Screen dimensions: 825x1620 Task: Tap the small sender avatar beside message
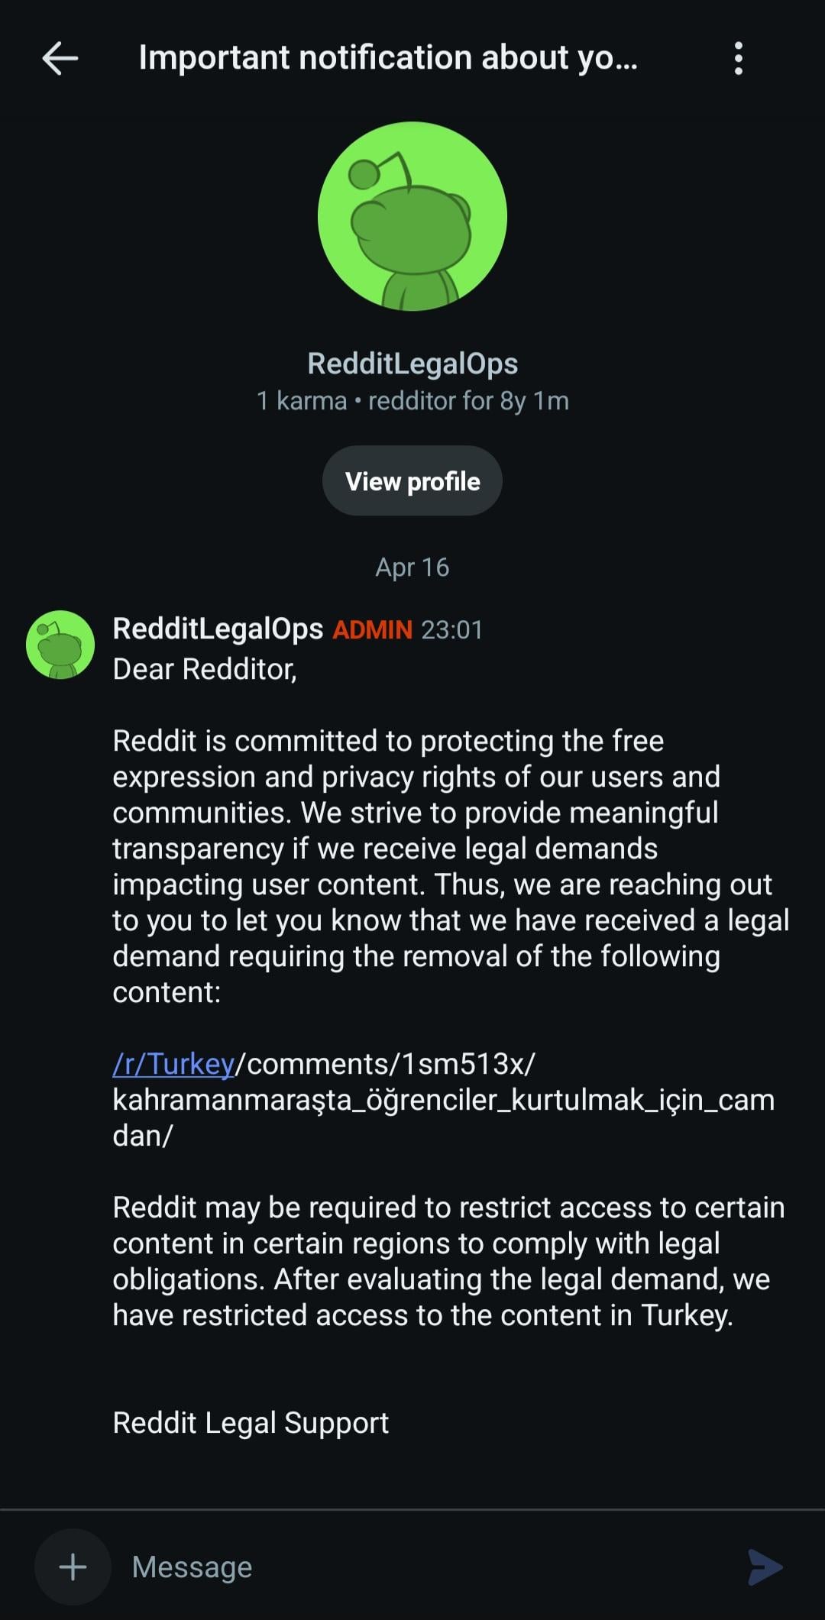[60, 645]
